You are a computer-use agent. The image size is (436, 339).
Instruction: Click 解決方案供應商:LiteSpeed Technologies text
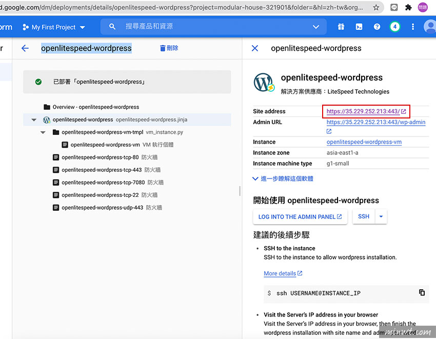335,91
